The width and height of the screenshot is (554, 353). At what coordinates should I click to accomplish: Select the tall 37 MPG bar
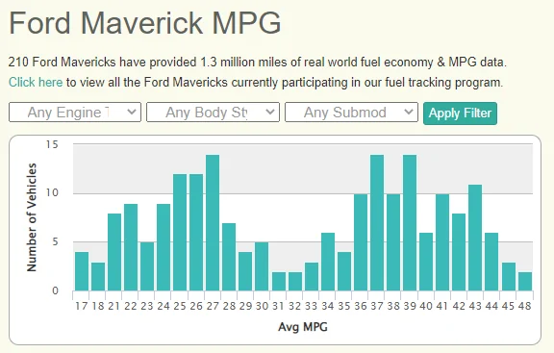377,222
